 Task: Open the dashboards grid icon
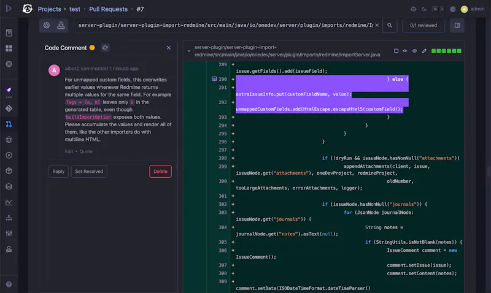pyautogui.click(x=9, y=48)
